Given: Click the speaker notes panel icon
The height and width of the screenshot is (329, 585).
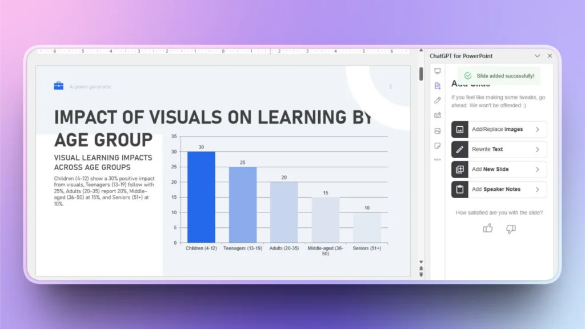Looking at the screenshot, I should 437,146.
